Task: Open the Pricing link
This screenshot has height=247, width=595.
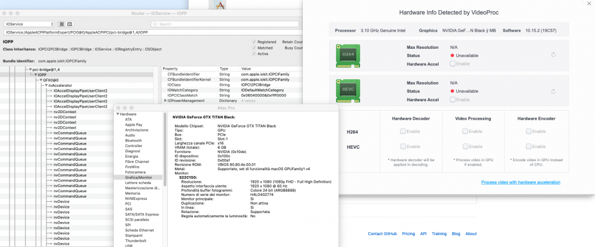Action: click(x=408, y=234)
